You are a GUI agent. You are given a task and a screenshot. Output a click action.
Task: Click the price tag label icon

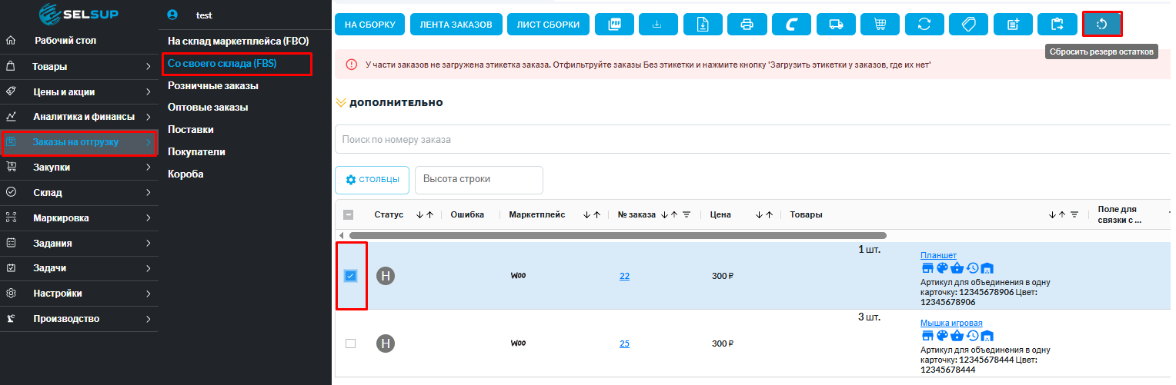click(969, 25)
